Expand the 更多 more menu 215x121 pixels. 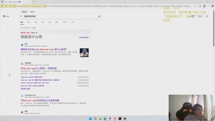[x=64, y=22]
